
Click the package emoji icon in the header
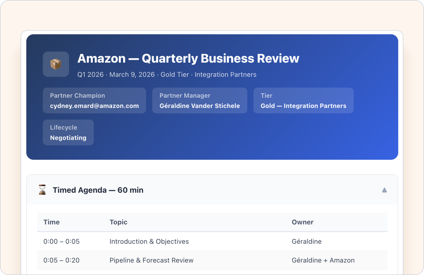(56, 64)
